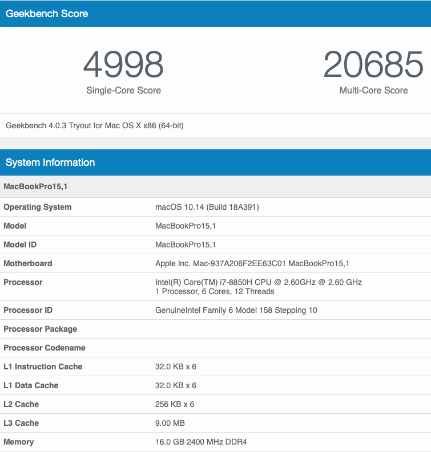Click the Geekbench 4.0.3 Tryout version line
The height and width of the screenshot is (452, 431).
(95, 126)
